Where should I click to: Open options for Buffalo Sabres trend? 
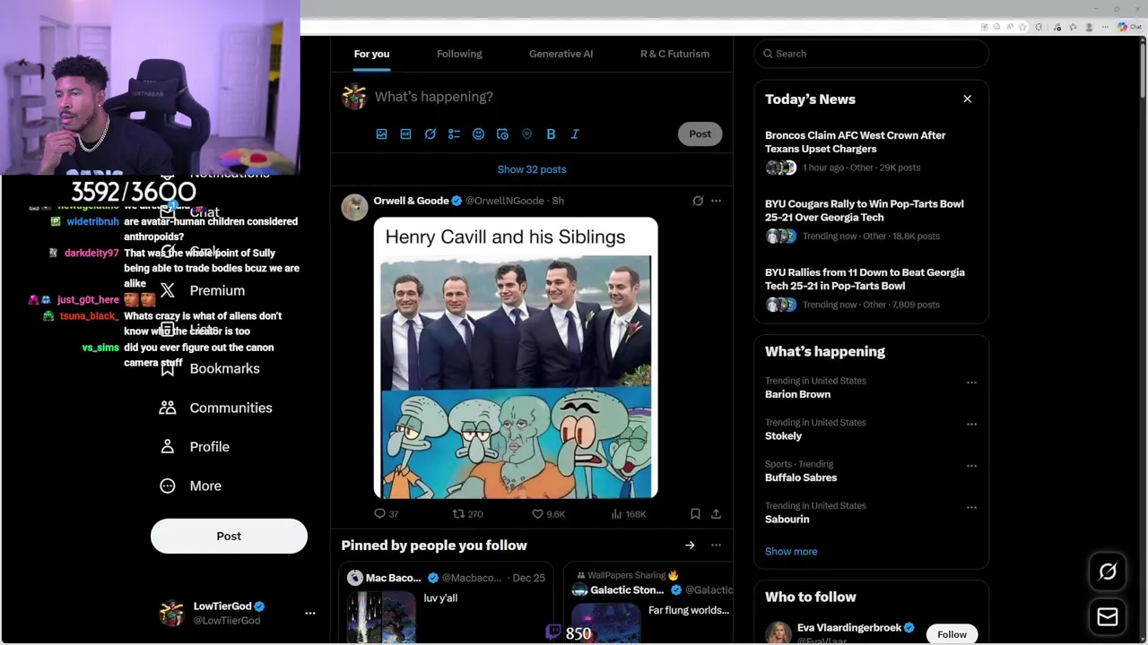(971, 466)
